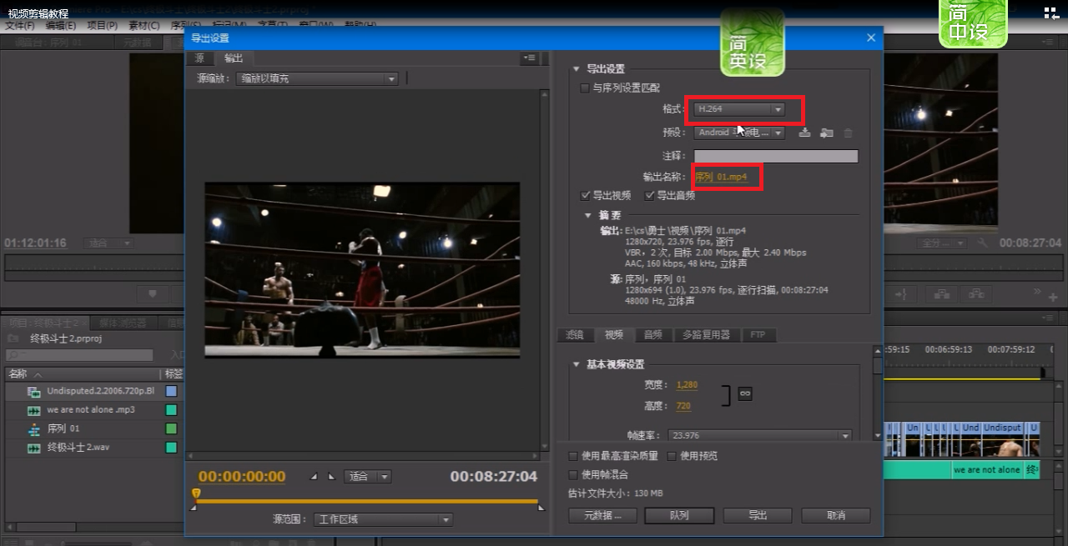
Task: Import a preset from file
Action: click(x=826, y=133)
